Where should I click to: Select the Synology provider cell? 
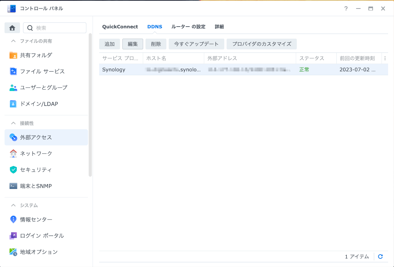pos(121,70)
